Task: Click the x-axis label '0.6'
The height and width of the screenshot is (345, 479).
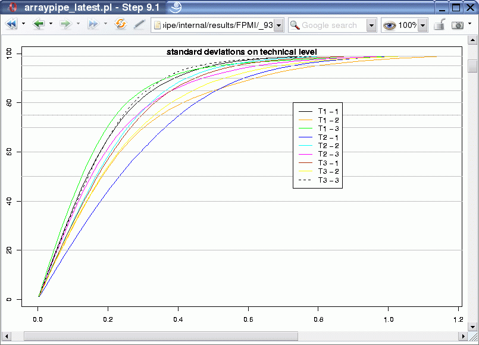Action: click(x=248, y=319)
